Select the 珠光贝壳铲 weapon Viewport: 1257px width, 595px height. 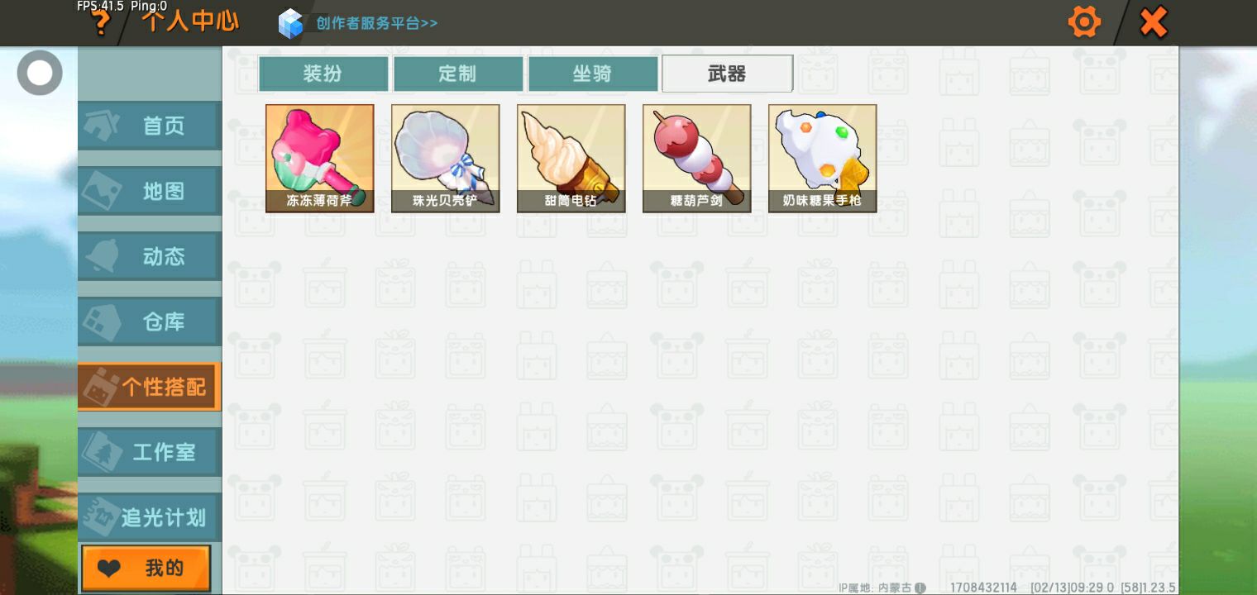coord(446,159)
